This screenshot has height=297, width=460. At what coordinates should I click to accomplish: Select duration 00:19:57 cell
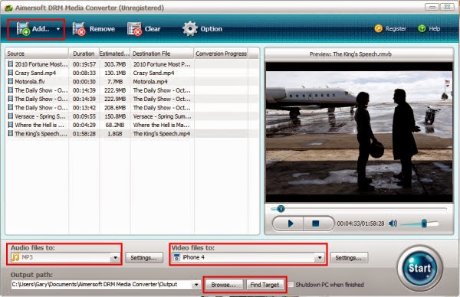click(x=84, y=64)
